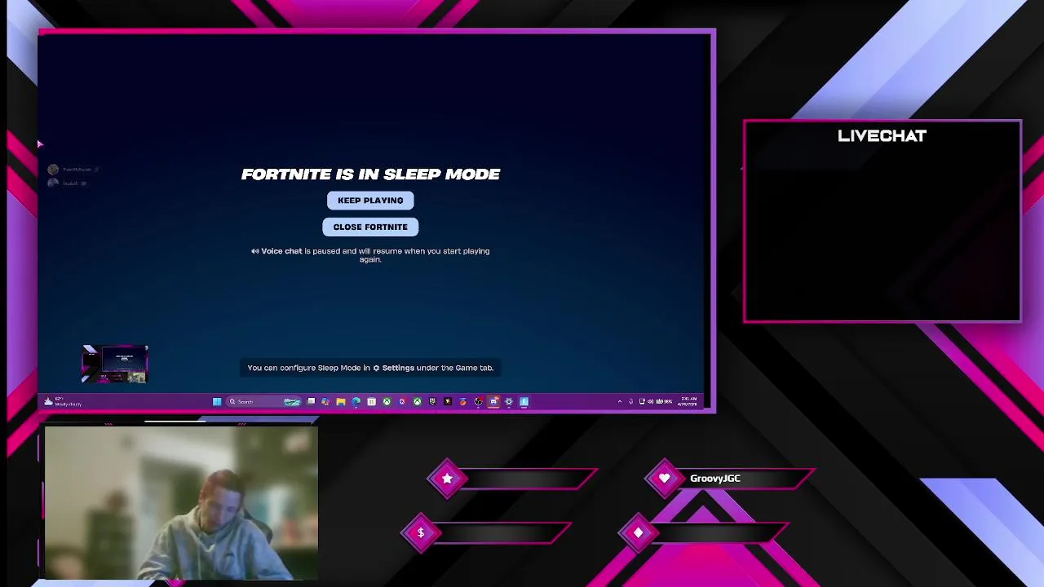Click the FORTNITE IS IN SLEEP MODE title
Image resolution: width=1044 pixels, height=587 pixels.
tap(370, 174)
